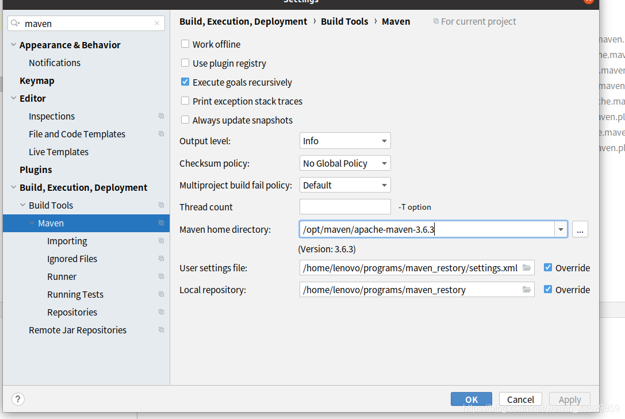Open Remote Jar Repositories page
This screenshot has width=625, height=419.
78,330
